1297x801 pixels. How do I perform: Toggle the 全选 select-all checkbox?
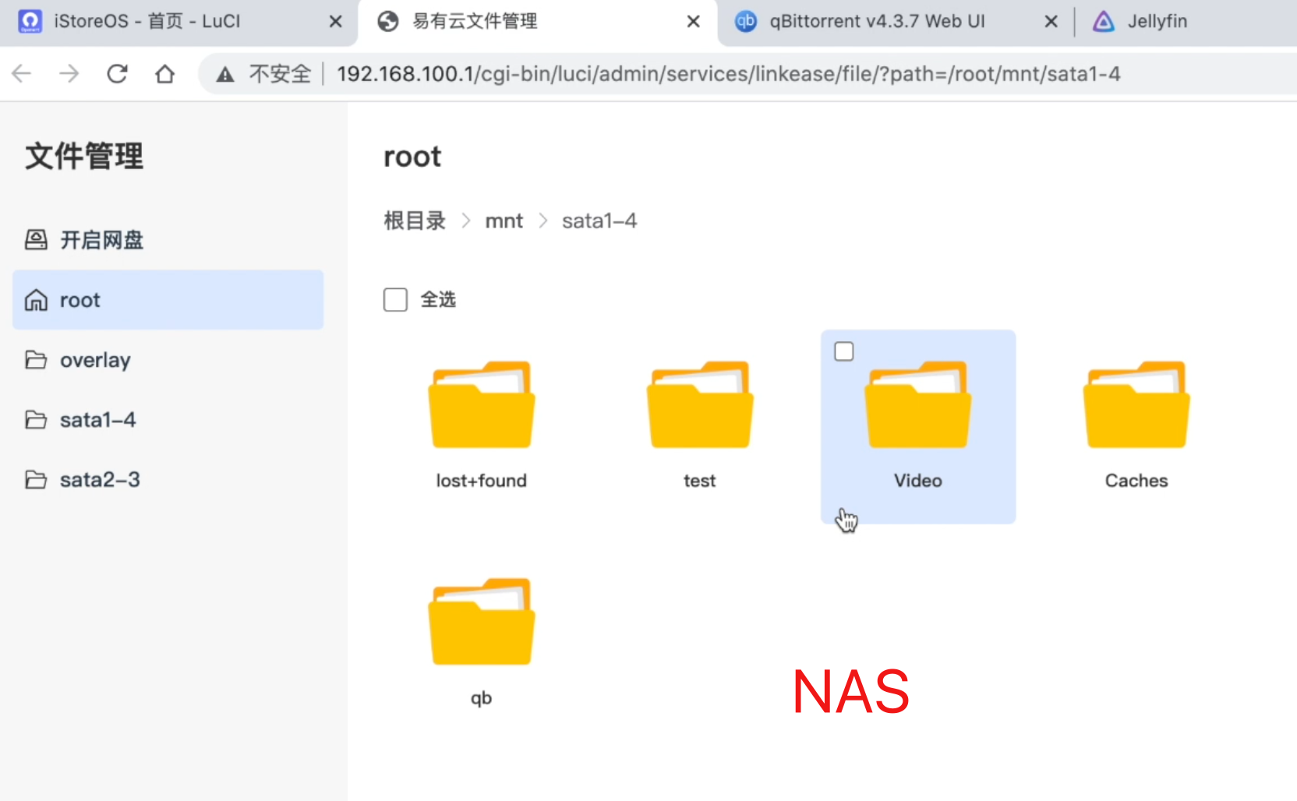coord(395,299)
